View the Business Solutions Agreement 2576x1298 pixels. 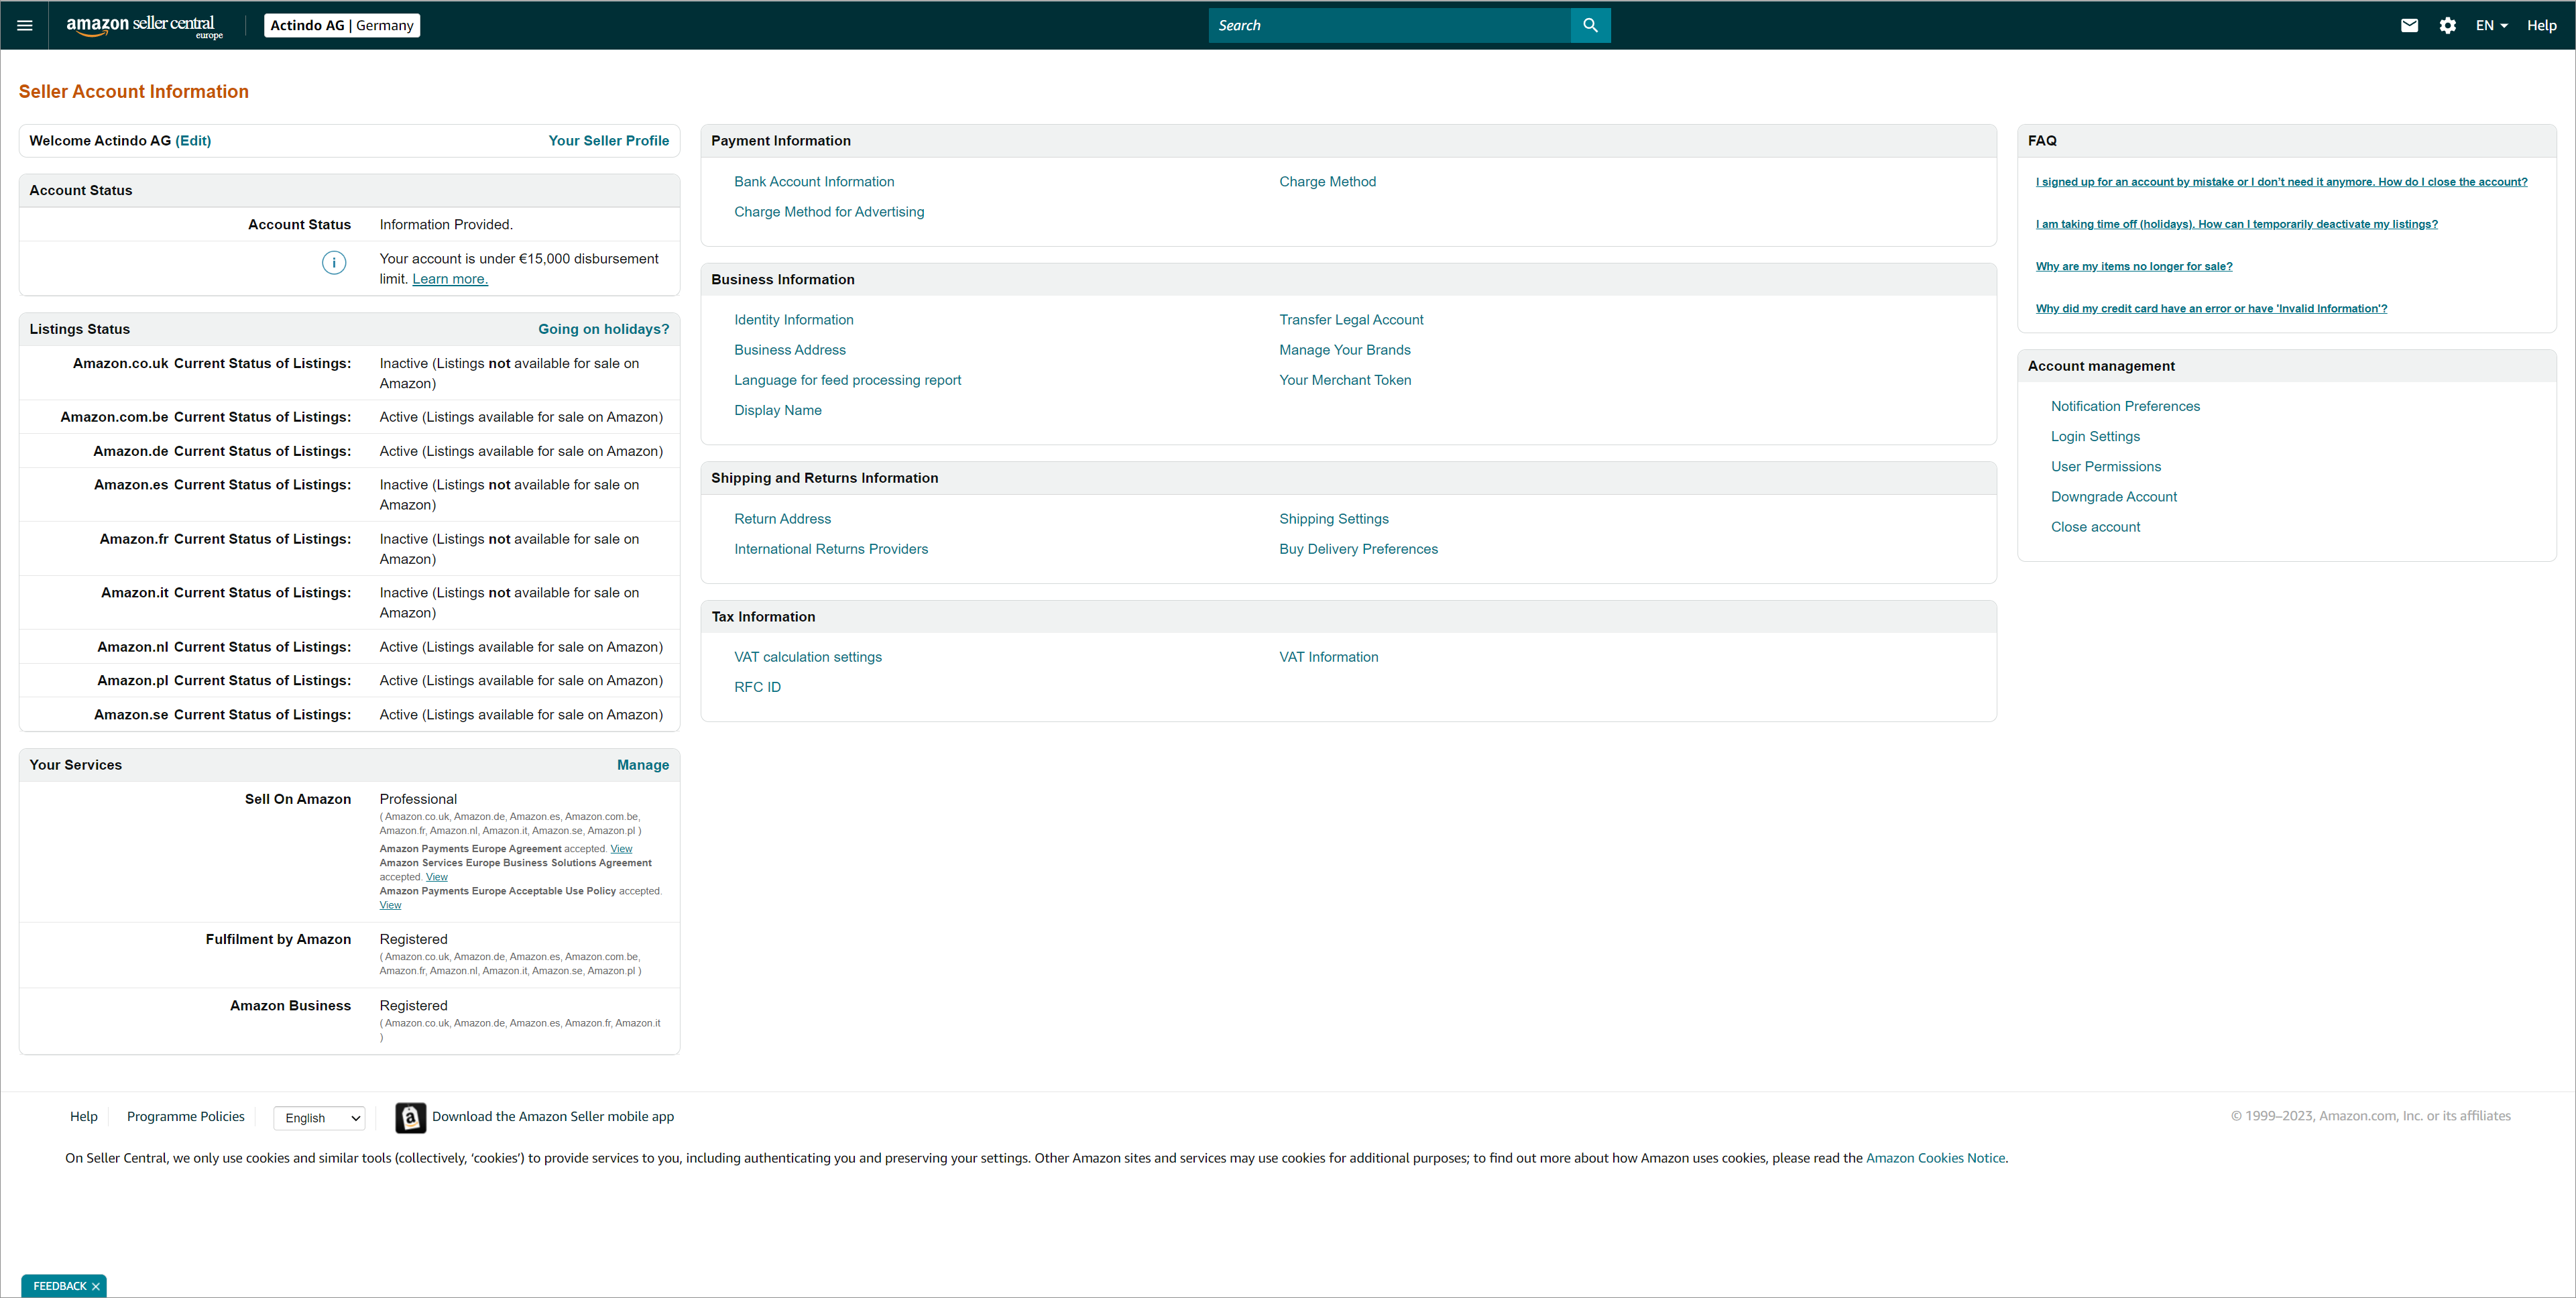click(437, 877)
